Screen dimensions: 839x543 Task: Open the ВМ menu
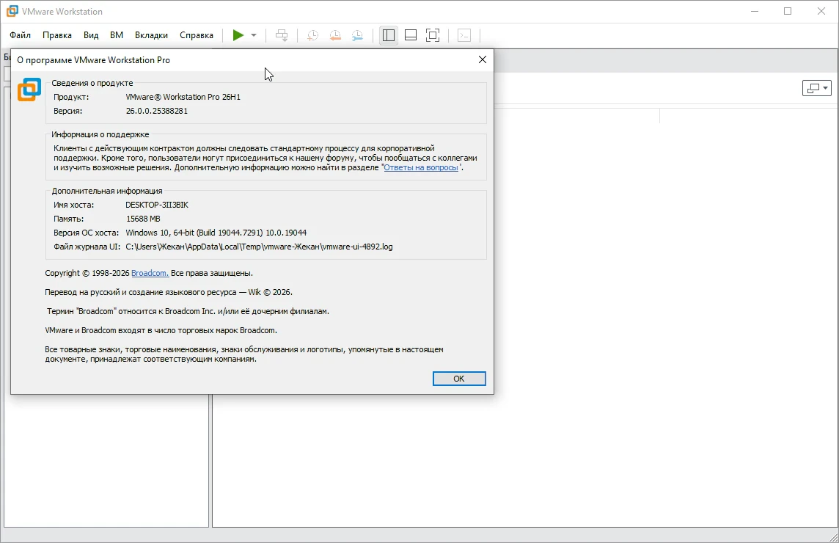[x=117, y=35]
